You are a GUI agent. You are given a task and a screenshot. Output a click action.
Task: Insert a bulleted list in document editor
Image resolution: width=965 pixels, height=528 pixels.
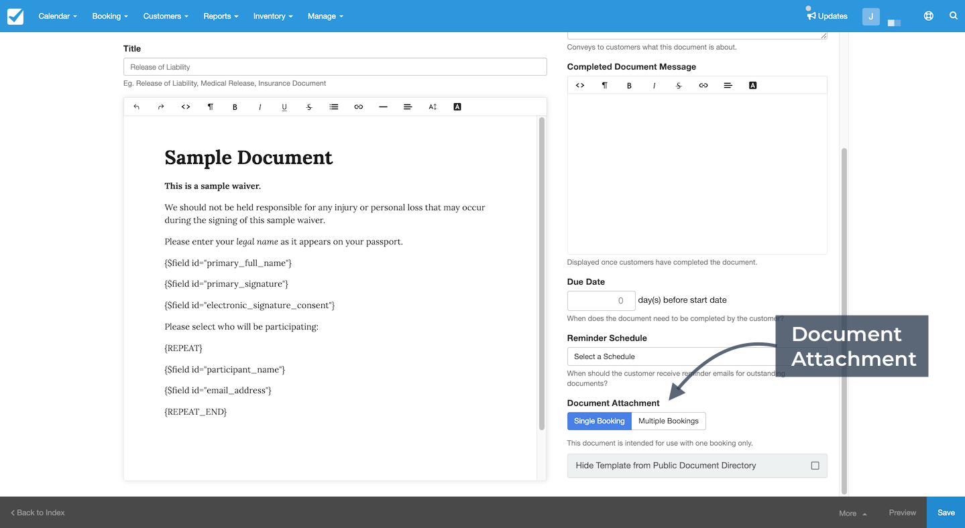[x=334, y=107]
